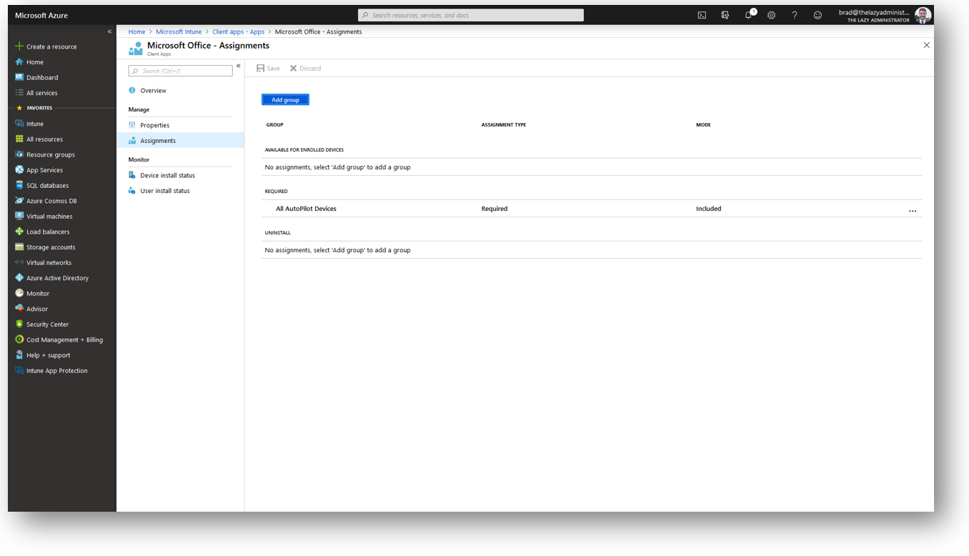Open help question mark icon
Screen dimensions: 969x556
(x=795, y=15)
